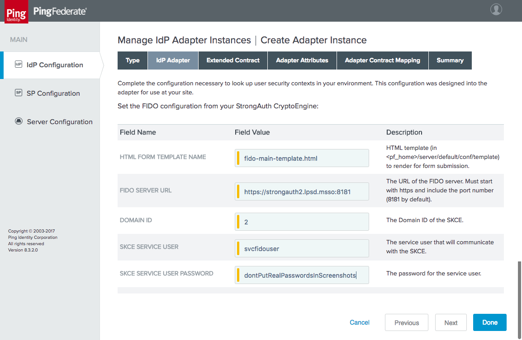Viewport: 522px width, 340px height.
Task: Open IdP Configuration section label
Action: point(55,65)
